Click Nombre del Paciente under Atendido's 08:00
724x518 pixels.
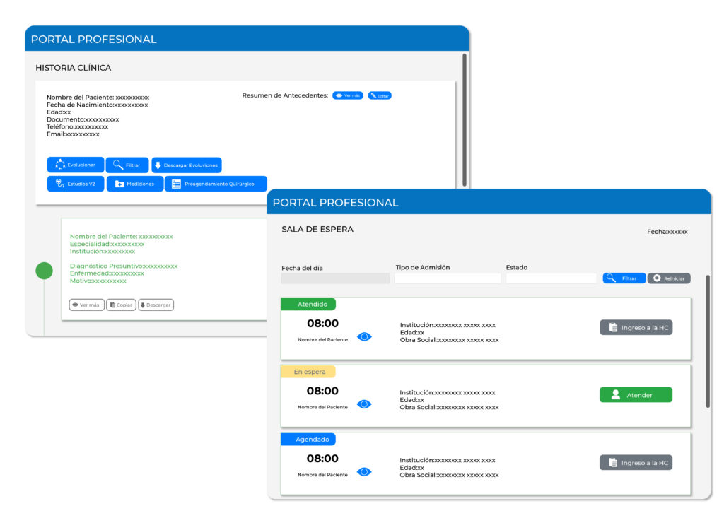(x=322, y=339)
